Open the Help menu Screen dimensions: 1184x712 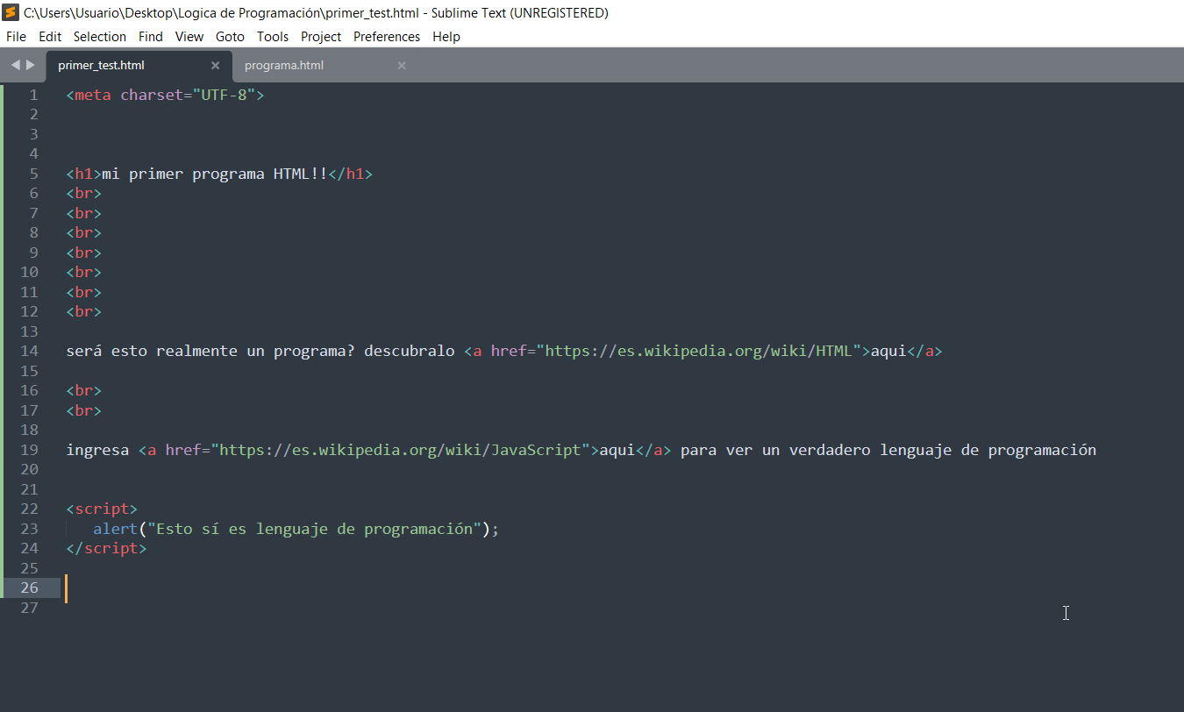pyautogui.click(x=446, y=37)
